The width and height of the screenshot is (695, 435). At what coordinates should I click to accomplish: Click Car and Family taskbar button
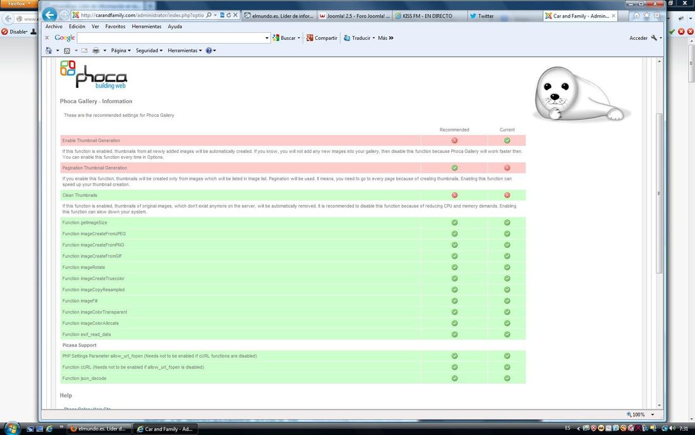click(165, 429)
